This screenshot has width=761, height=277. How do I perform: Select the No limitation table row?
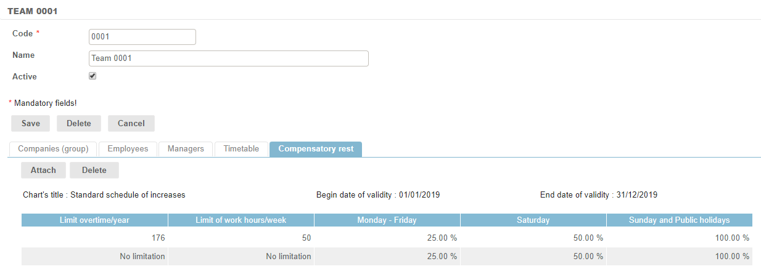pyautogui.click(x=387, y=256)
